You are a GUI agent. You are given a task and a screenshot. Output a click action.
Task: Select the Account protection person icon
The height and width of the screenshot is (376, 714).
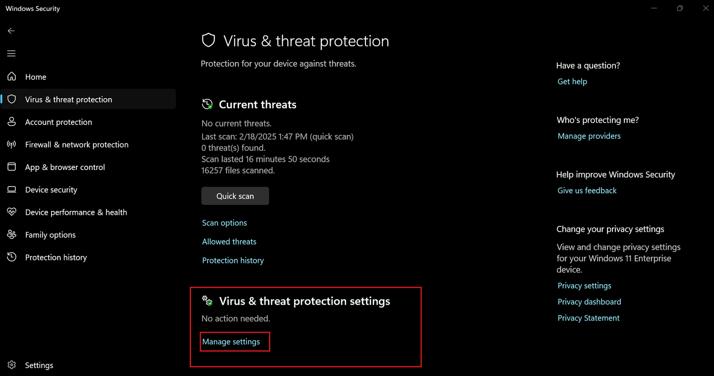tap(11, 122)
